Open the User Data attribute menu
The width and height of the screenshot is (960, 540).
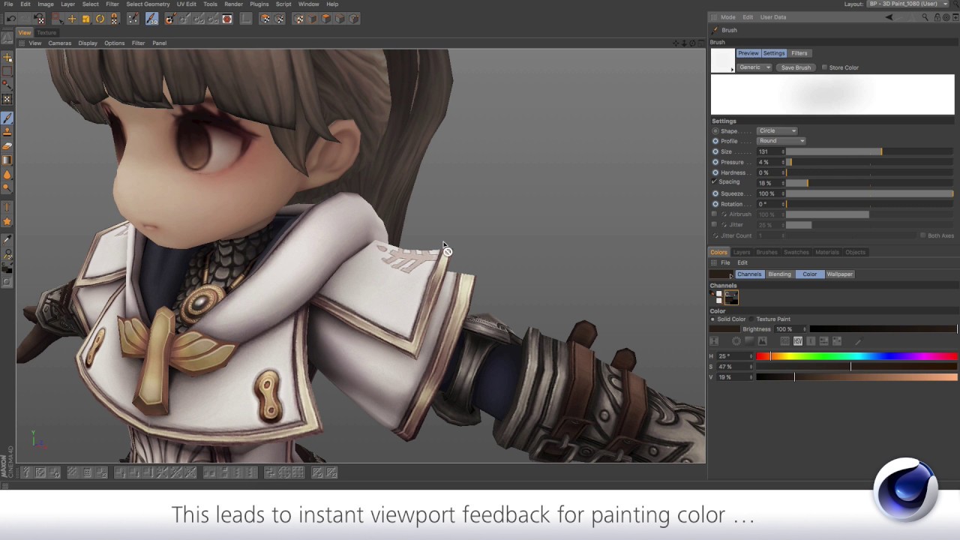point(773,17)
